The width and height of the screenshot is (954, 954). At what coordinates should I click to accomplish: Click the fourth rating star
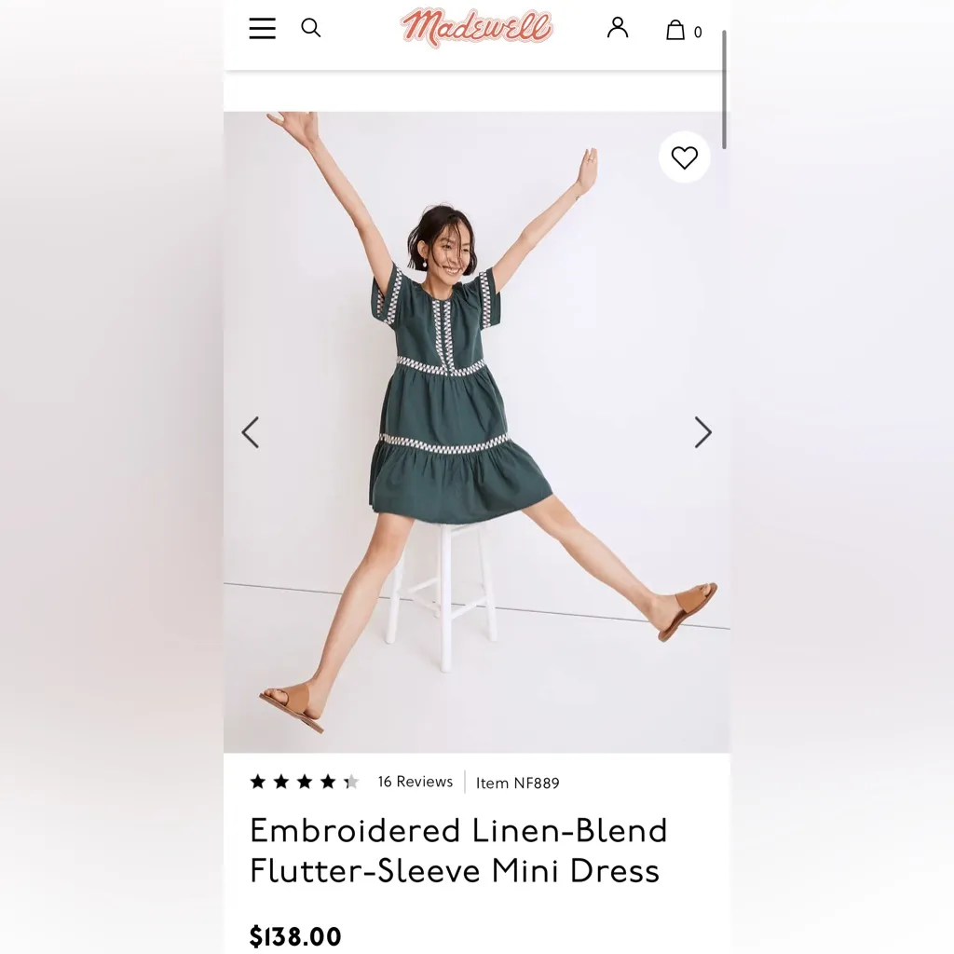pos(328,782)
